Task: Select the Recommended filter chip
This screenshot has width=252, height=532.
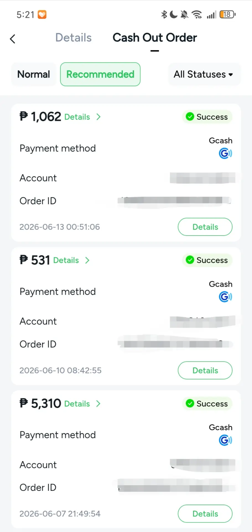Action: tap(100, 74)
